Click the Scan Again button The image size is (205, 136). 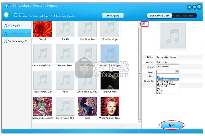pyautogui.click(x=113, y=16)
